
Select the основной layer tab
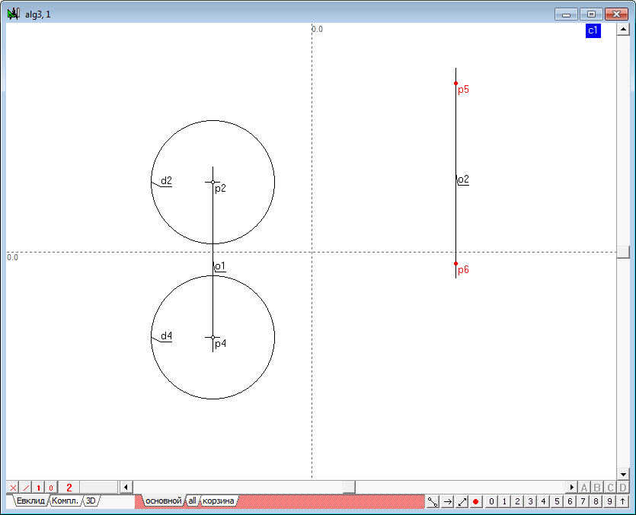(164, 501)
